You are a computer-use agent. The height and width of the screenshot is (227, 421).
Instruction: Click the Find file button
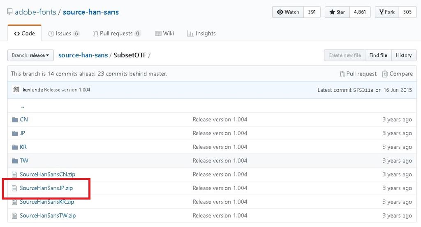[x=378, y=55]
